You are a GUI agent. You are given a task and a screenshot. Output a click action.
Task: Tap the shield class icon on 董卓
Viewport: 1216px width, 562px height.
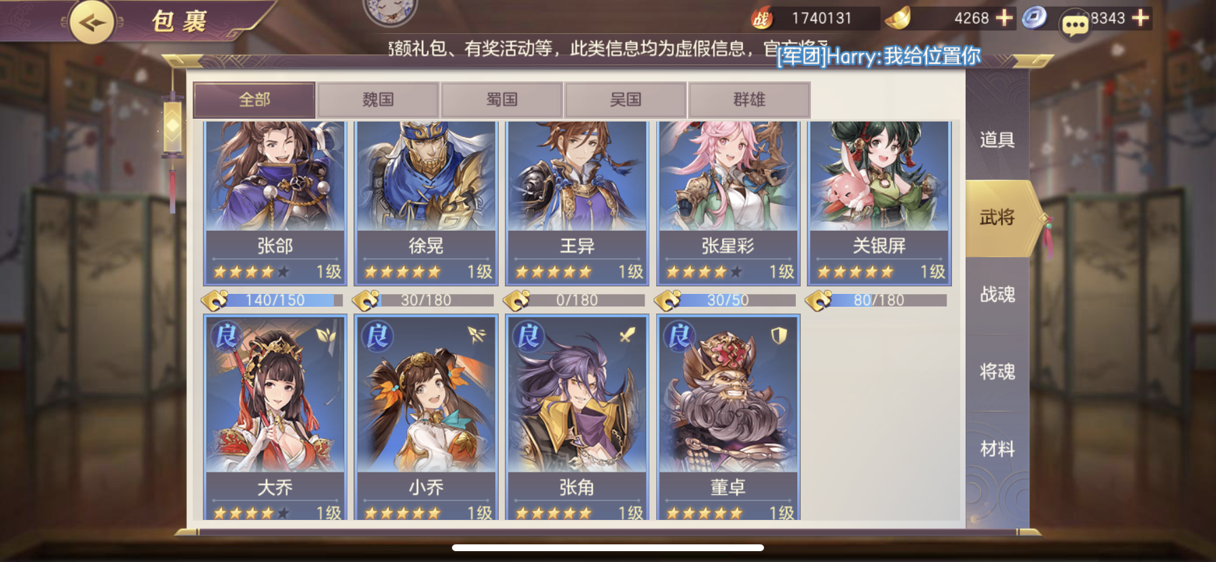(x=778, y=335)
